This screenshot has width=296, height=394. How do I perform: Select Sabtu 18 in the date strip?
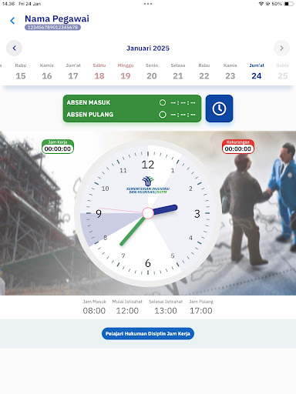(99, 72)
